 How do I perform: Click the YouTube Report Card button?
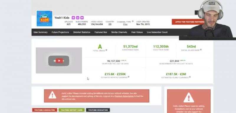point(72,110)
